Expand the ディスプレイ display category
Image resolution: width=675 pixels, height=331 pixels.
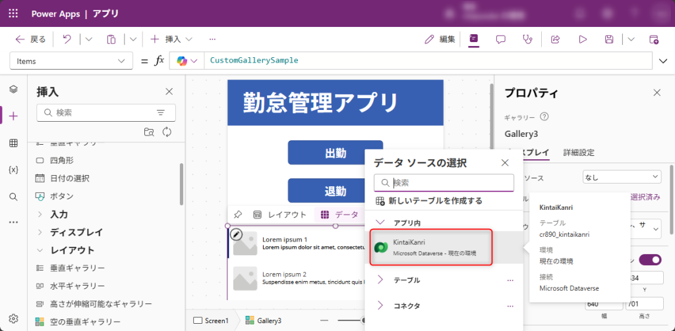click(x=69, y=232)
